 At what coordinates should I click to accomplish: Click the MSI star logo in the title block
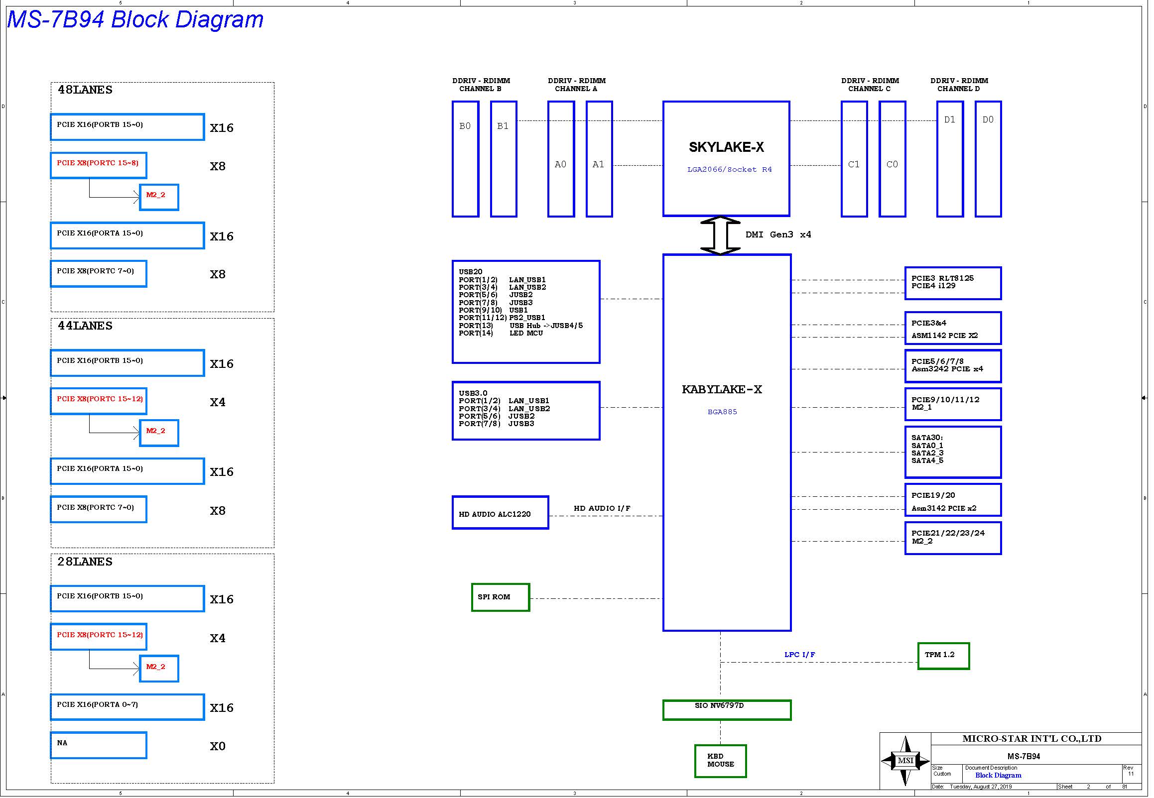pyautogui.click(x=905, y=761)
